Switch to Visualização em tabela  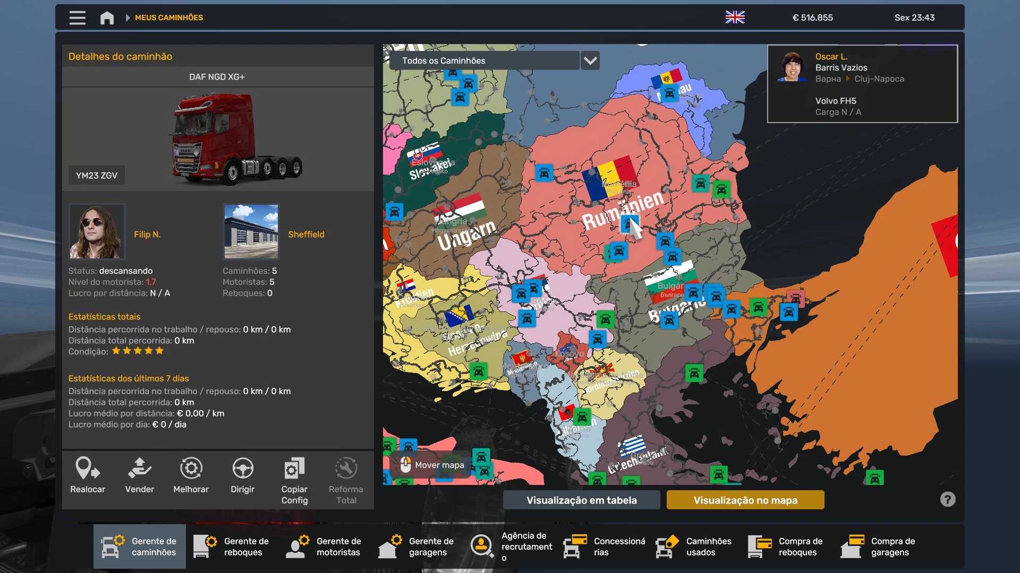point(581,500)
